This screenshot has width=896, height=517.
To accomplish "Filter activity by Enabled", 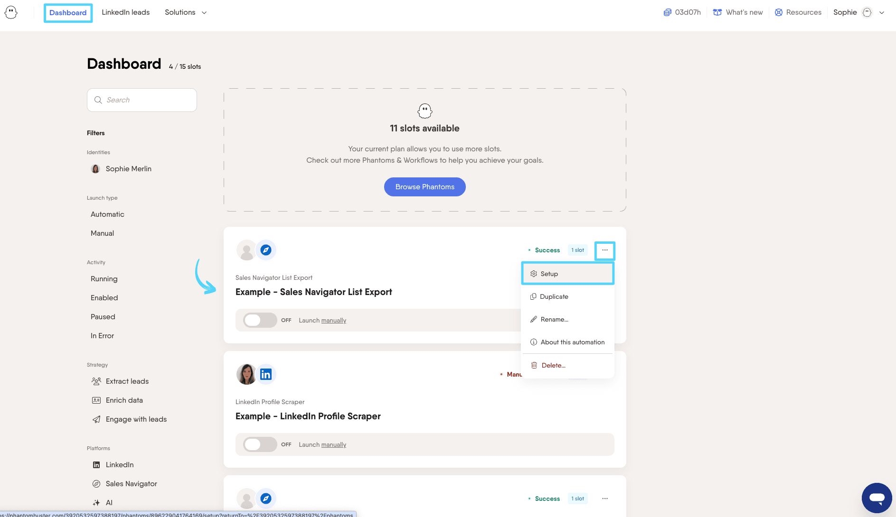I will coord(104,298).
